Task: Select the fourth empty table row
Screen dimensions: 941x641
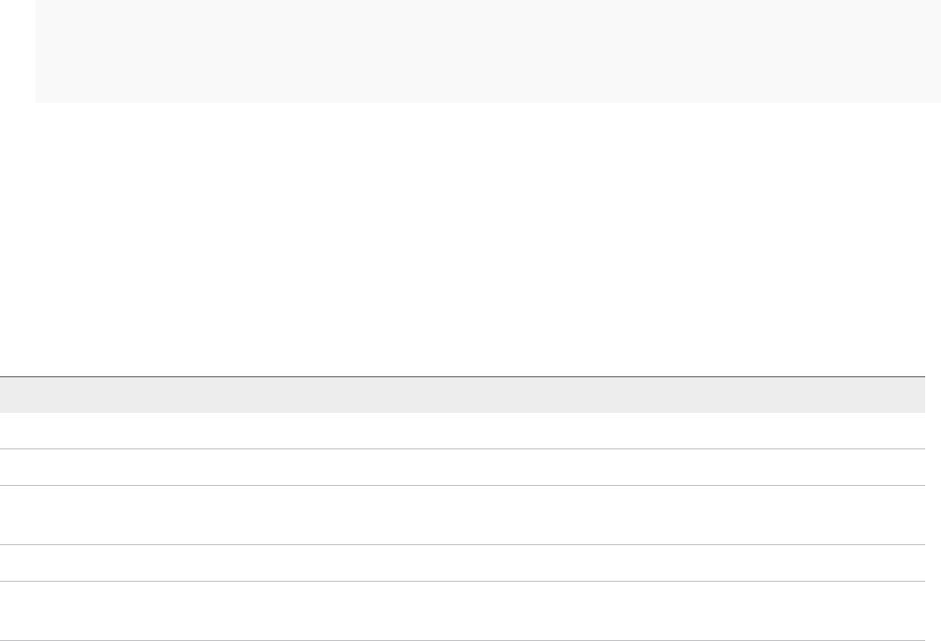Action: coord(462,563)
